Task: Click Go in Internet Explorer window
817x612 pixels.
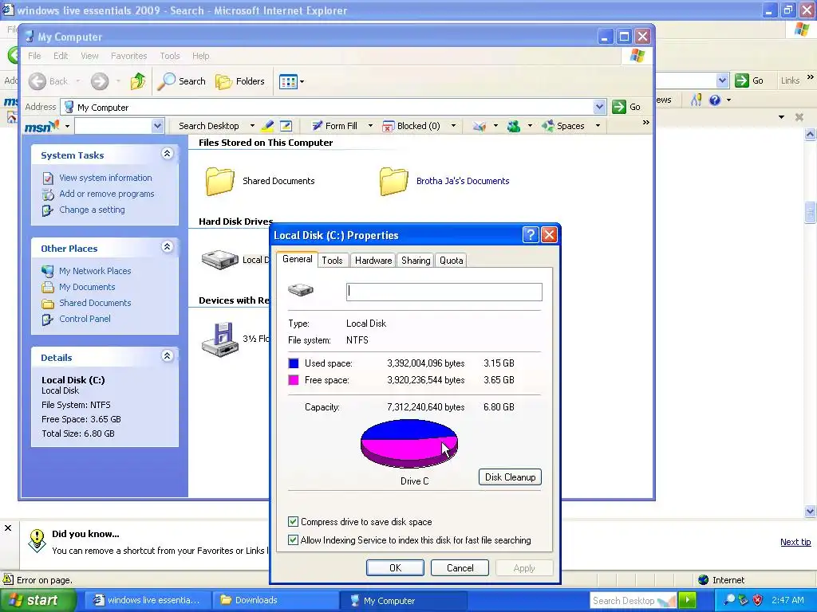Action: click(749, 80)
